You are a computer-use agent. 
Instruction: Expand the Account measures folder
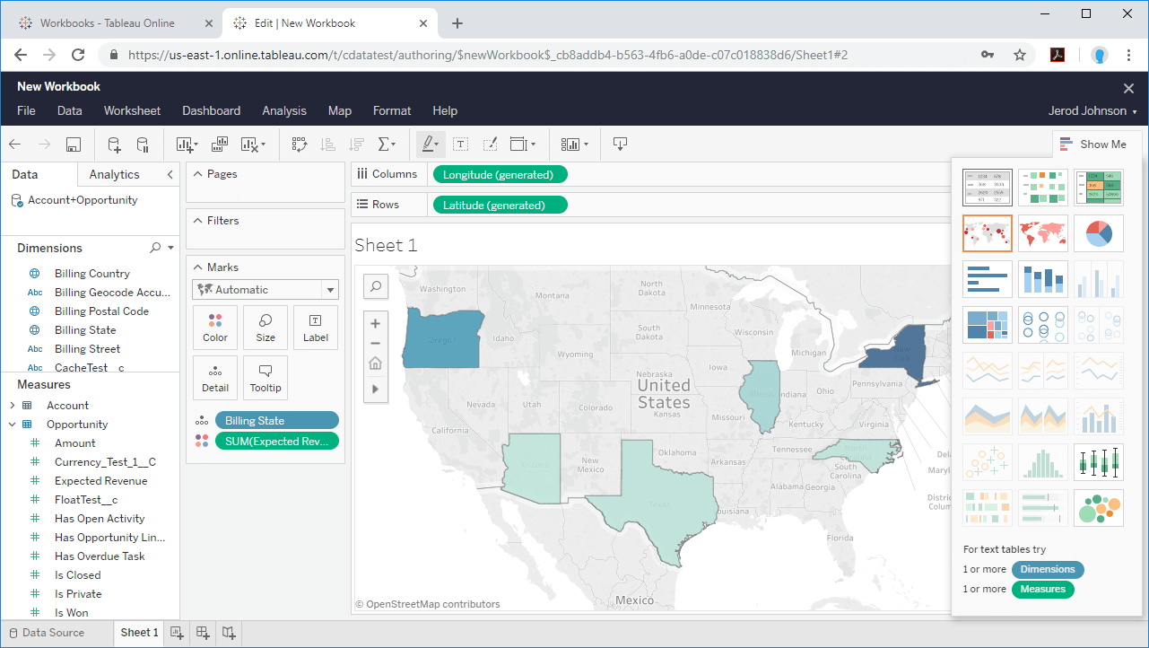12,406
